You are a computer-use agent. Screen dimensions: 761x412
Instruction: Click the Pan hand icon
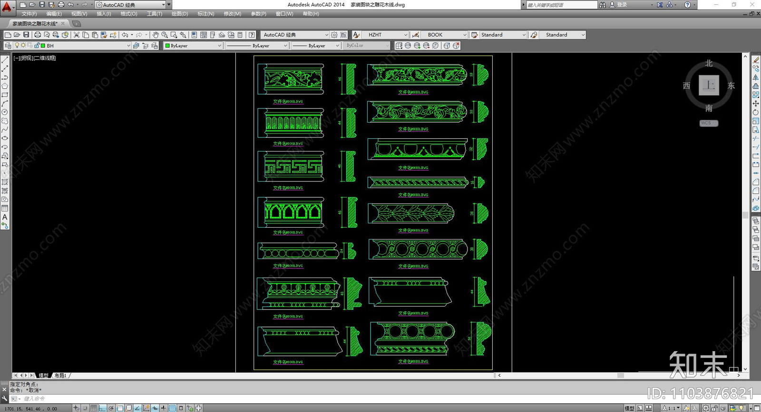156,35
